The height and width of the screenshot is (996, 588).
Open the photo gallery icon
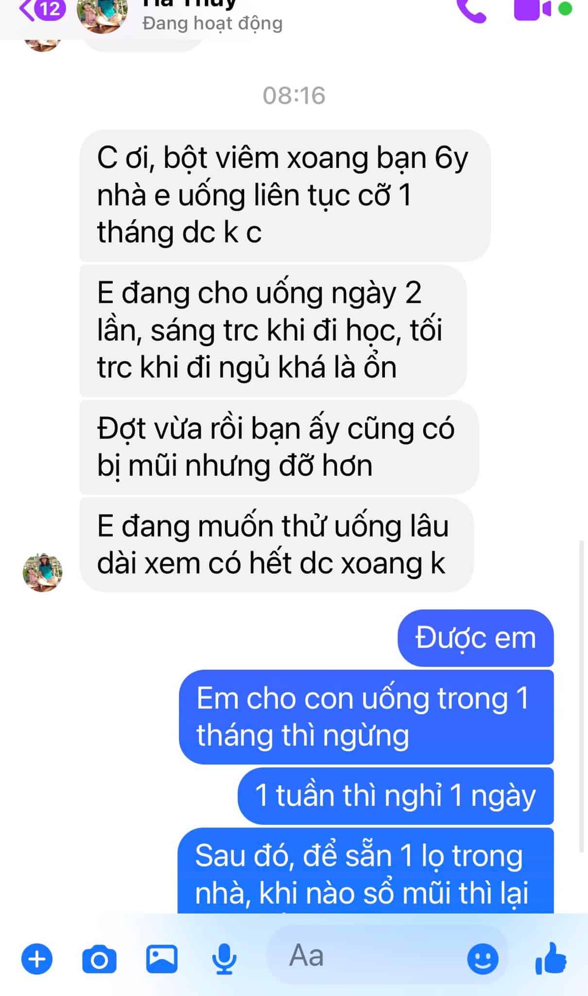click(x=162, y=959)
